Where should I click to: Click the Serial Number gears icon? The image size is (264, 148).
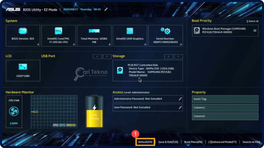point(166,30)
